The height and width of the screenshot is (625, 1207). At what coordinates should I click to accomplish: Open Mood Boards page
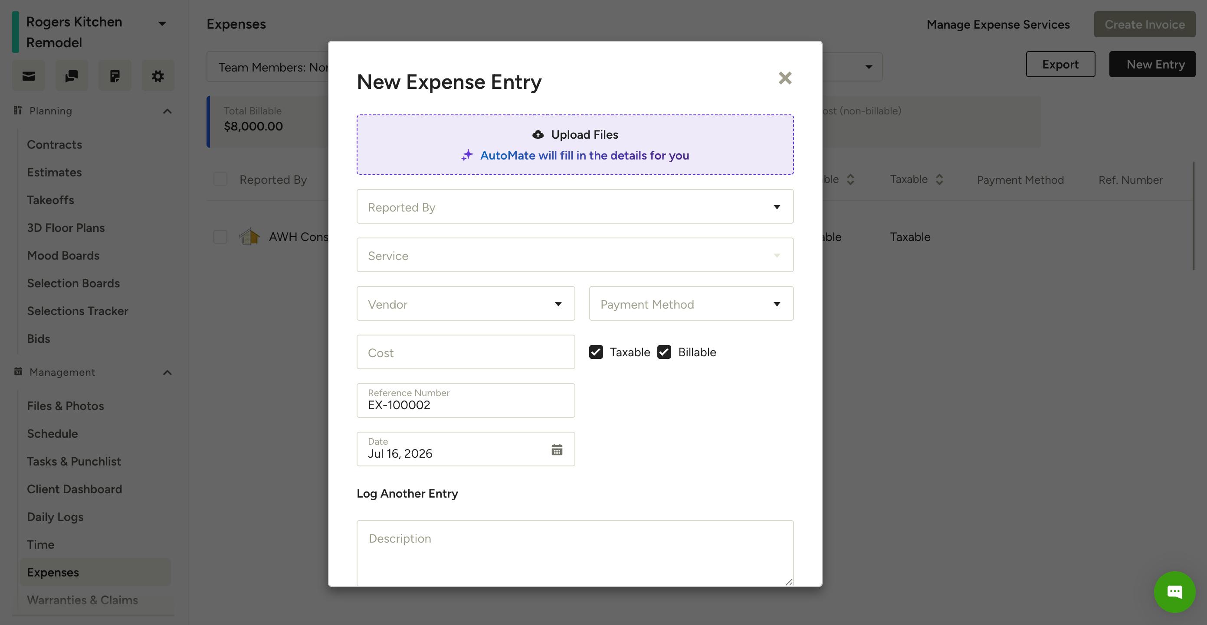pyautogui.click(x=63, y=256)
